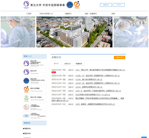The height and width of the screenshot is (138, 149).
Task: Open the 11/24 婦人科 training news link
Action: [89, 80]
